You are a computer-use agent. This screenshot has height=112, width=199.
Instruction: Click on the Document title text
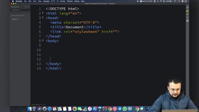tap(75, 27)
